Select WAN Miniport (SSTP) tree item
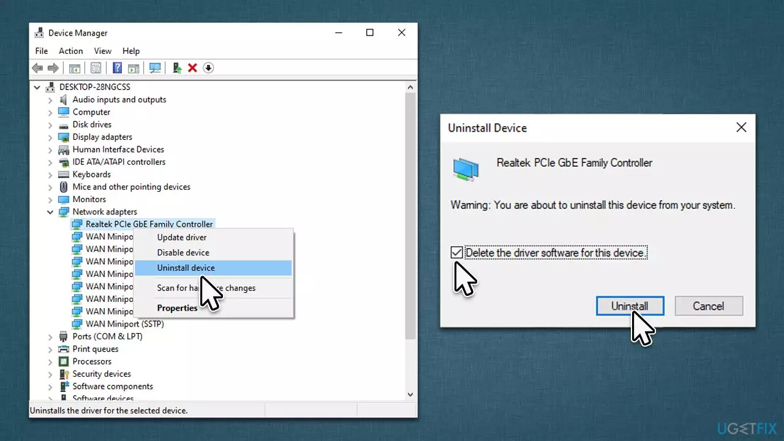The width and height of the screenshot is (784, 441). [x=125, y=324]
